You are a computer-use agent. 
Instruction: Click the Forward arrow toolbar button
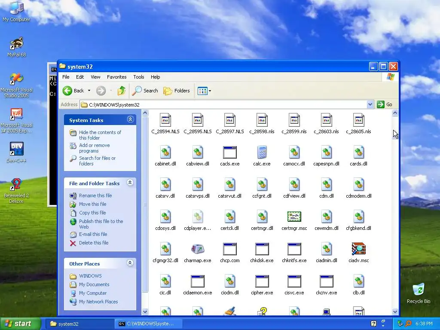(x=101, y=91)
